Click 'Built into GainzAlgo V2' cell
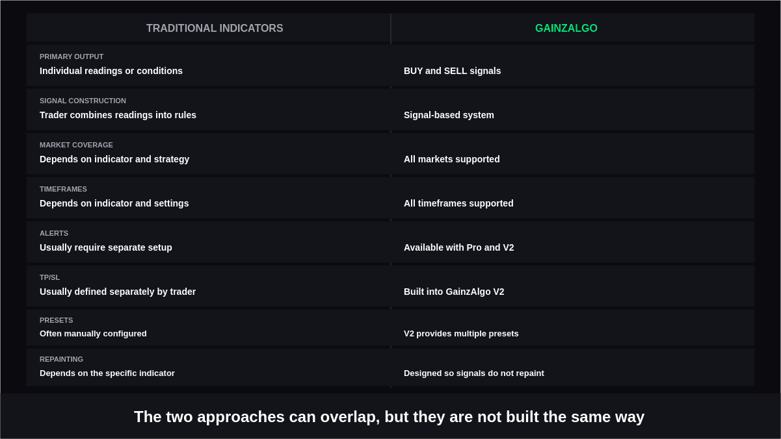 (x=454, y=292)
